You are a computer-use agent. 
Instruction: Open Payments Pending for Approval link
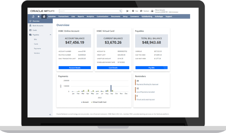147,84
